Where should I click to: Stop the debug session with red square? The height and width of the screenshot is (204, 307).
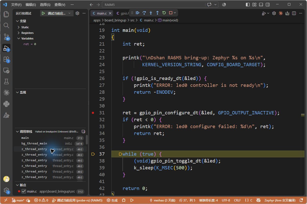point(171,13)
